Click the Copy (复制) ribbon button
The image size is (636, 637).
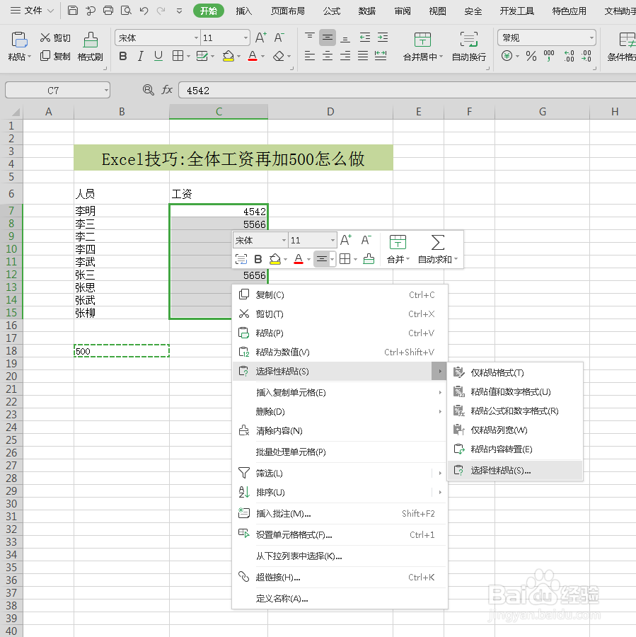tap(55, 56)
